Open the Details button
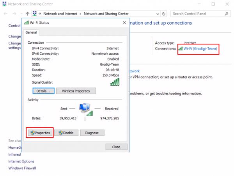Screen dimensions: 234x176 43,91
